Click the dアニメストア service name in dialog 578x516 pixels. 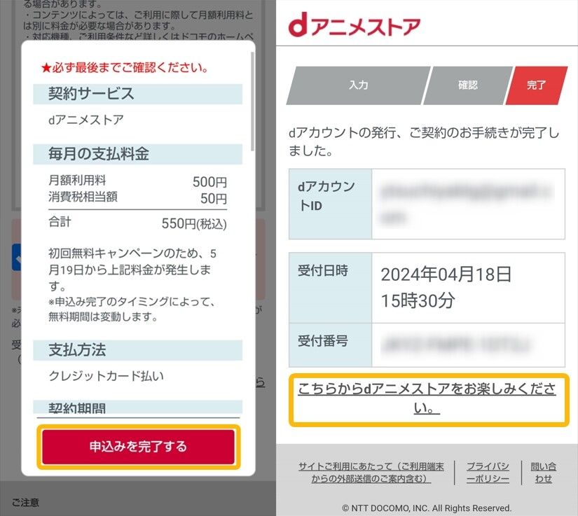[86, 120]
